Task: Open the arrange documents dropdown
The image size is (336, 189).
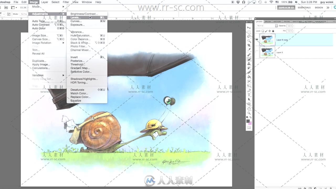Action: coord(14,8)
